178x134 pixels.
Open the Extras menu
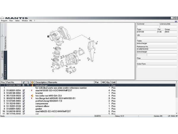18,21
